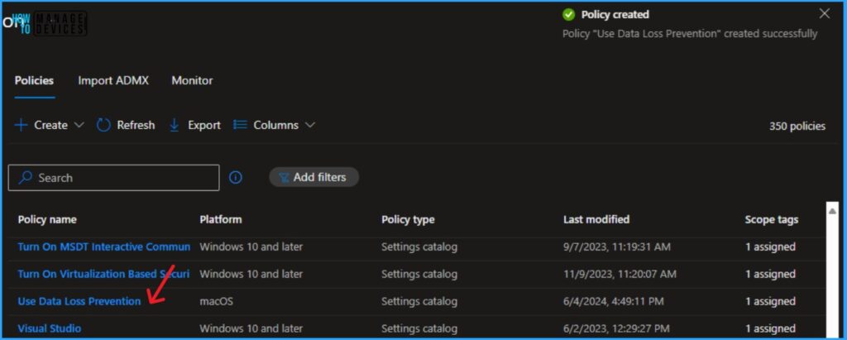Switch to the Policies tab
The height and width of the screenshot is (340, 847).
34,80
